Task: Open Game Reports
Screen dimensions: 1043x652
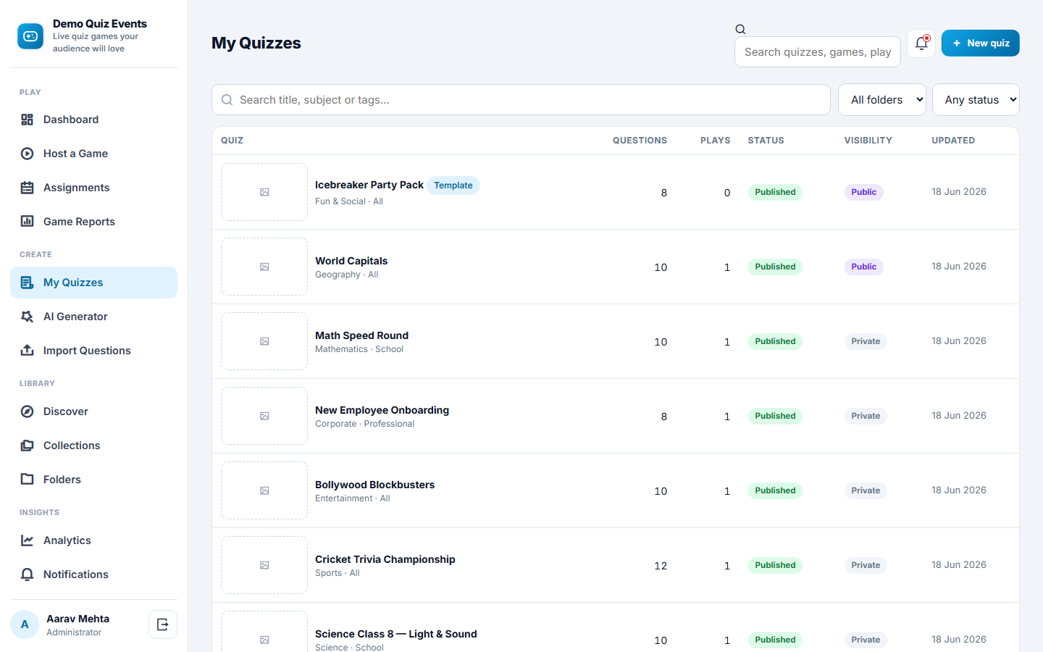Action: click(93, 222)
